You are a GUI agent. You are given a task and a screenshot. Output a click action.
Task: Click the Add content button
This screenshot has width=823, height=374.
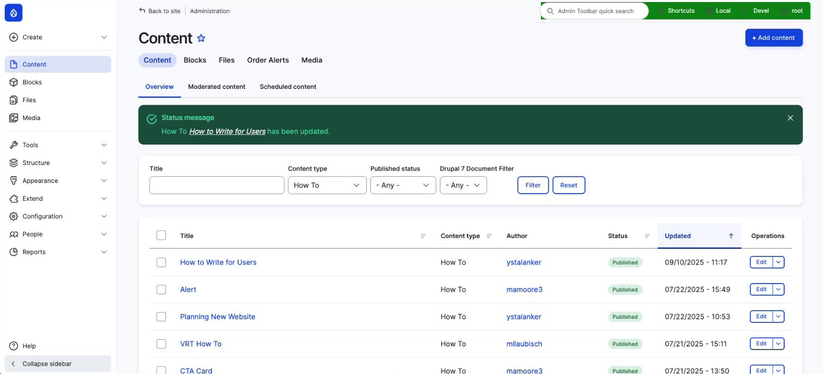(774, 38)
